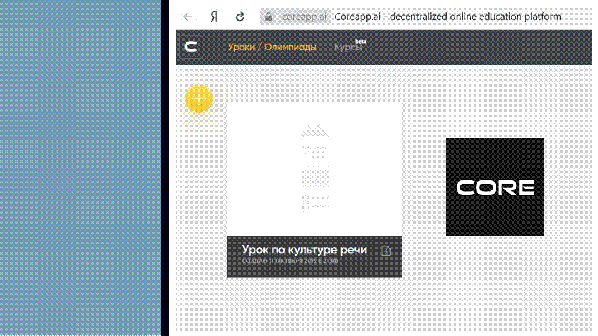Switch to the Курсы beta tab
Image resolution: width=598 pixels, height=336 pixels.
[349, 46]
